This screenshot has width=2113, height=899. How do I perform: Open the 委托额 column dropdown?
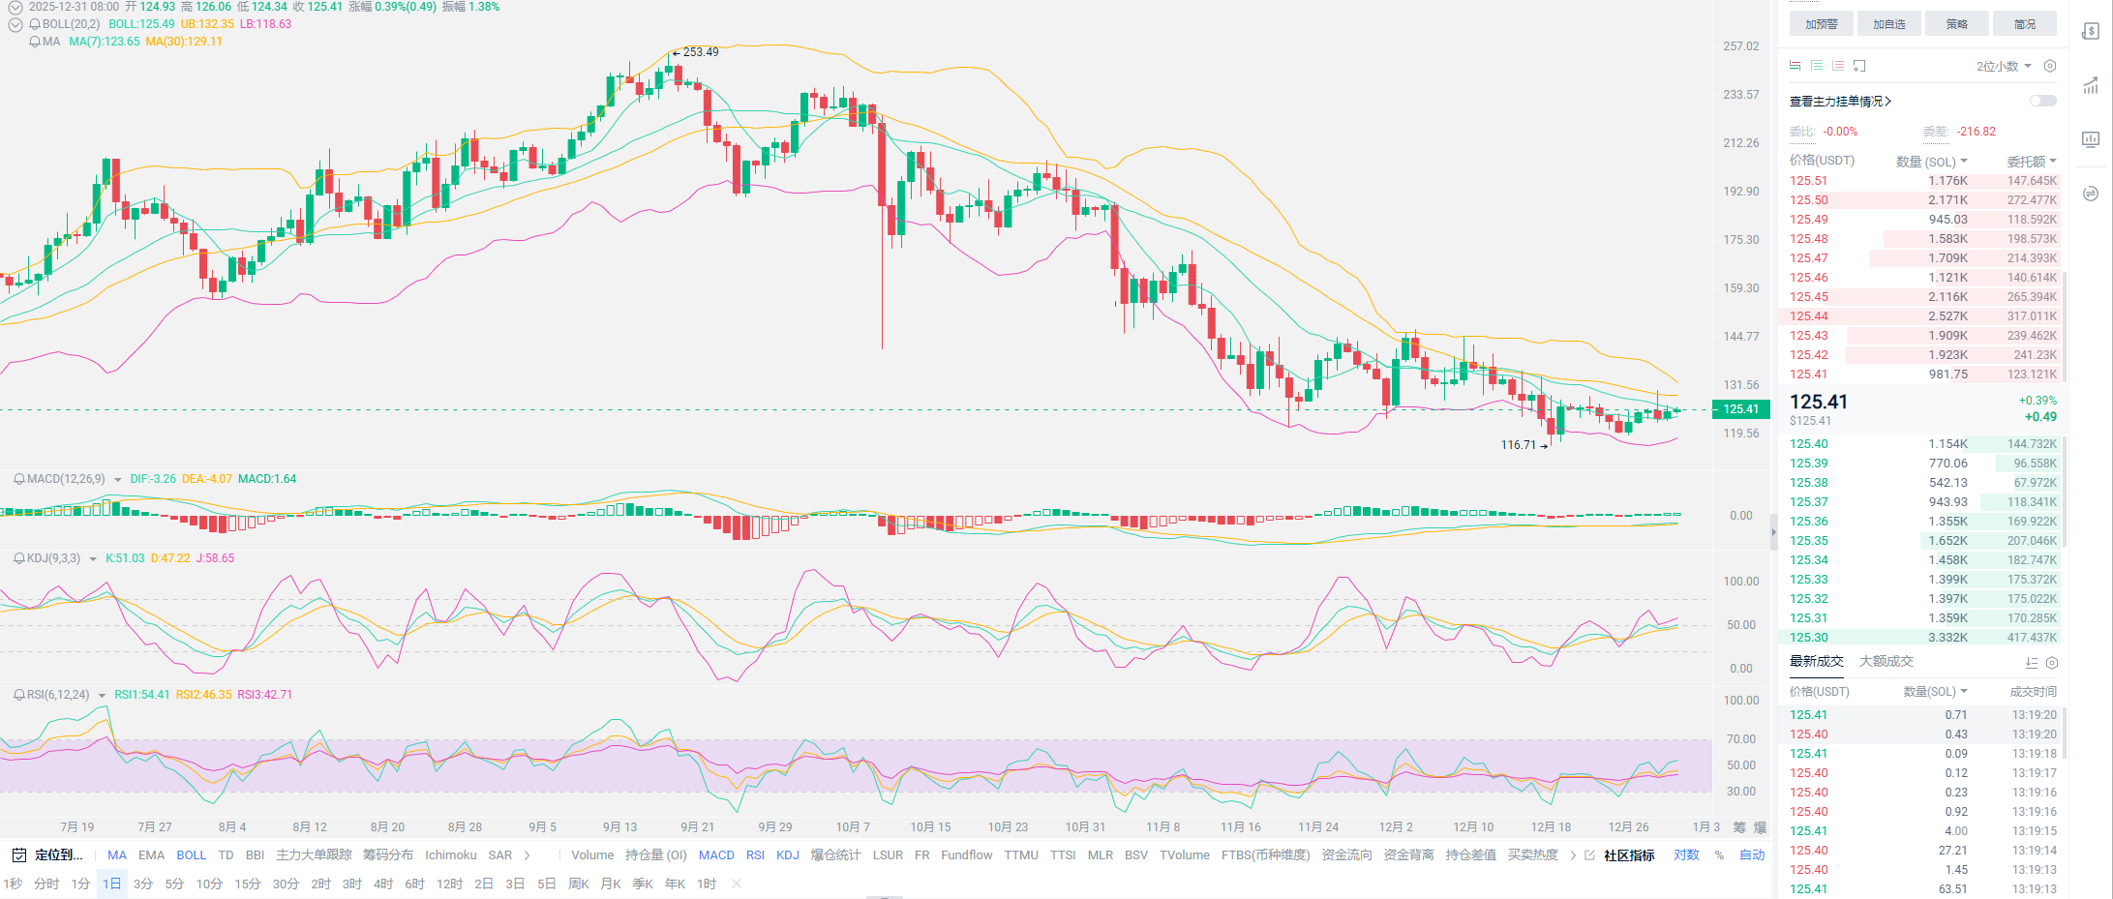(x=2031, y=162)
